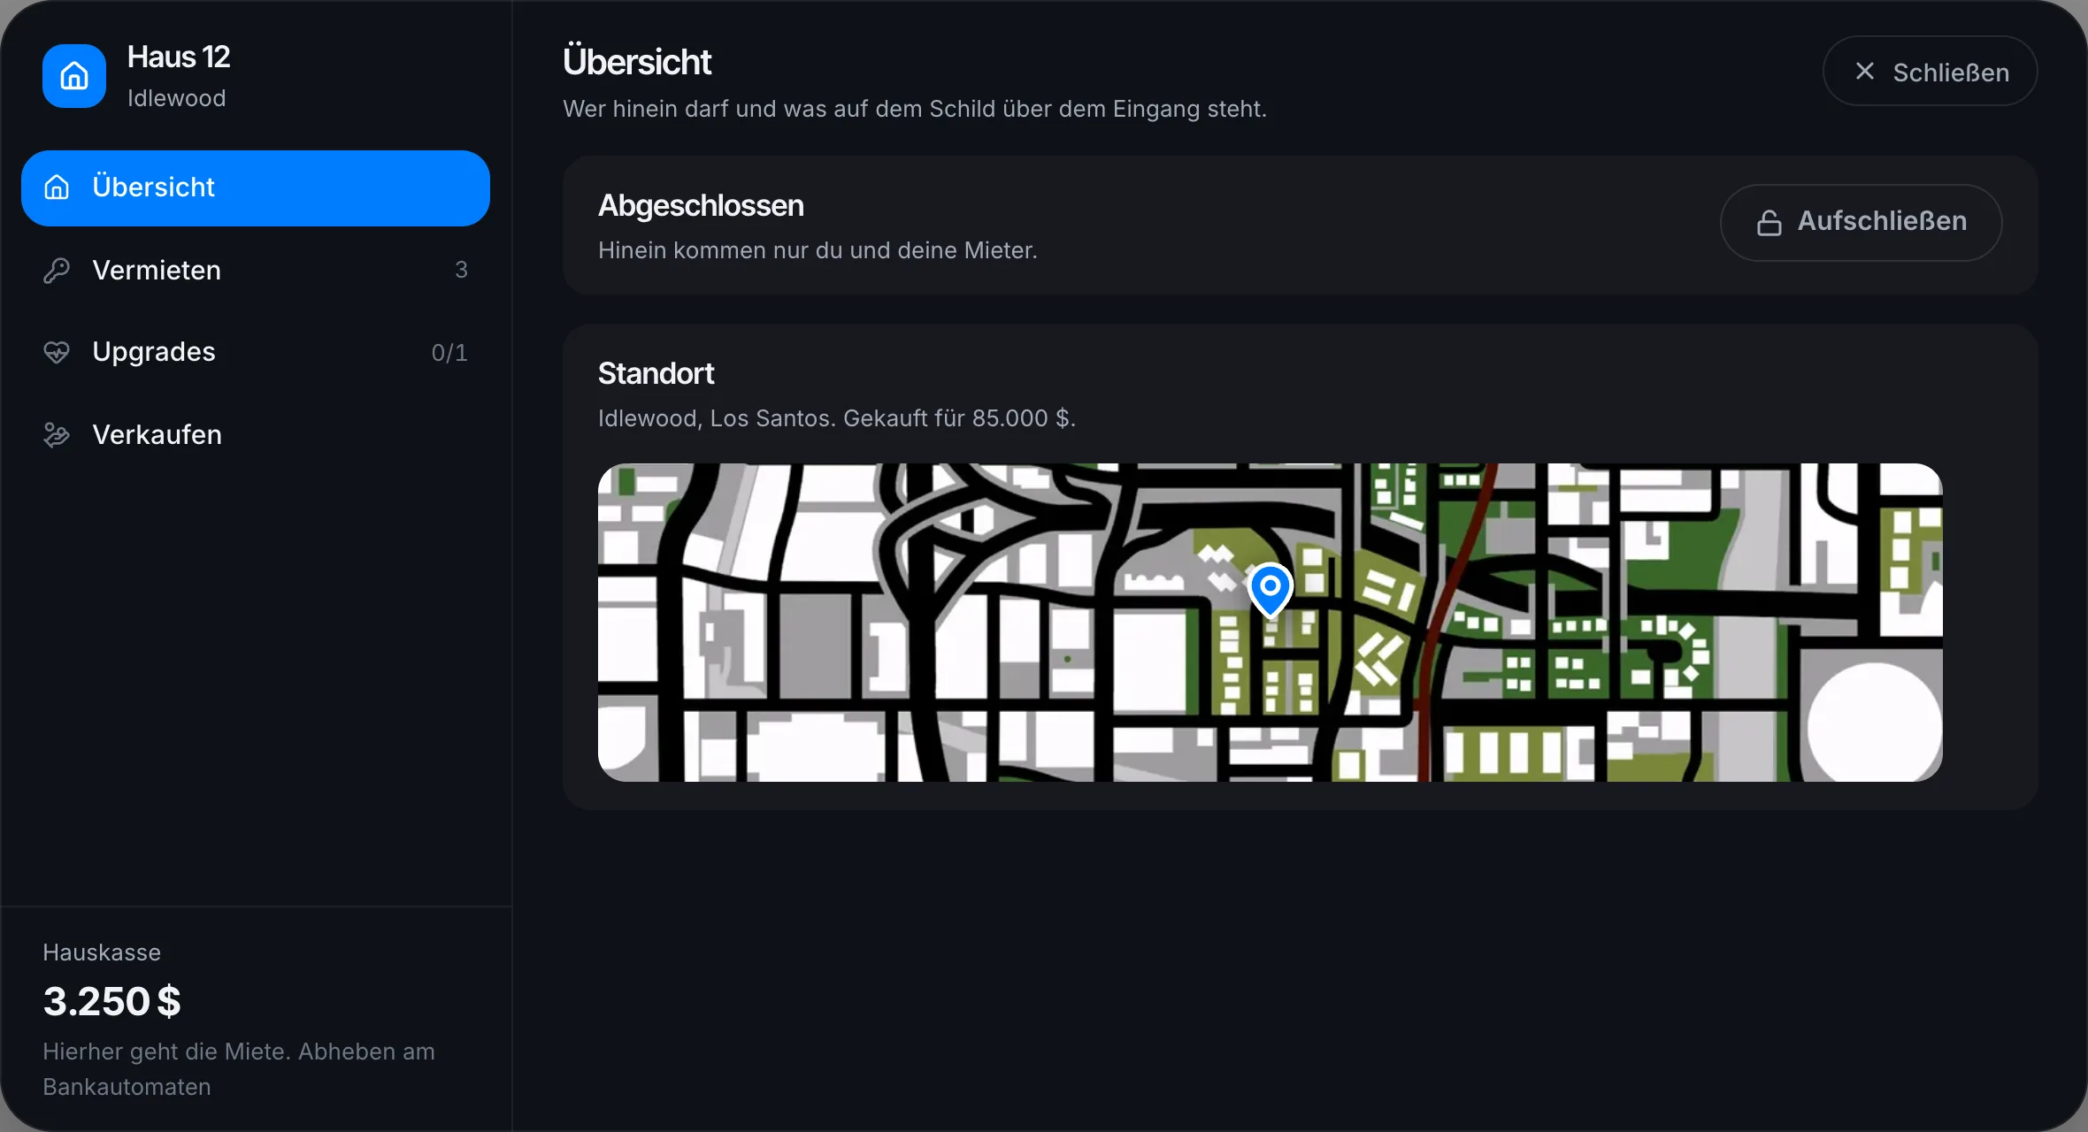This screenshot has height=1132, width=2088.
Task: Click the X icon in Schließen button
Action: pos(1865,72)
